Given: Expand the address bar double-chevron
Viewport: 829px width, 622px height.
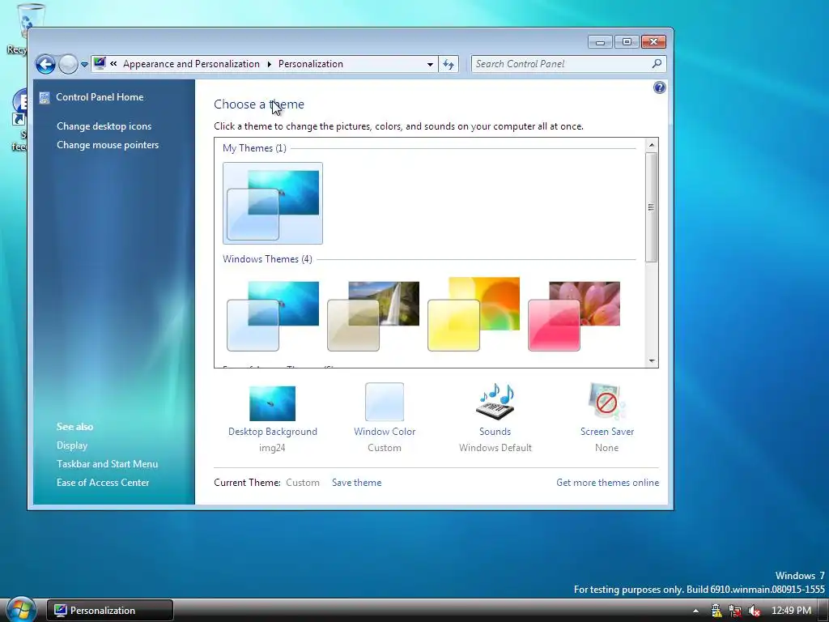Looking at the screenshot, I should (x=113, y=63).
